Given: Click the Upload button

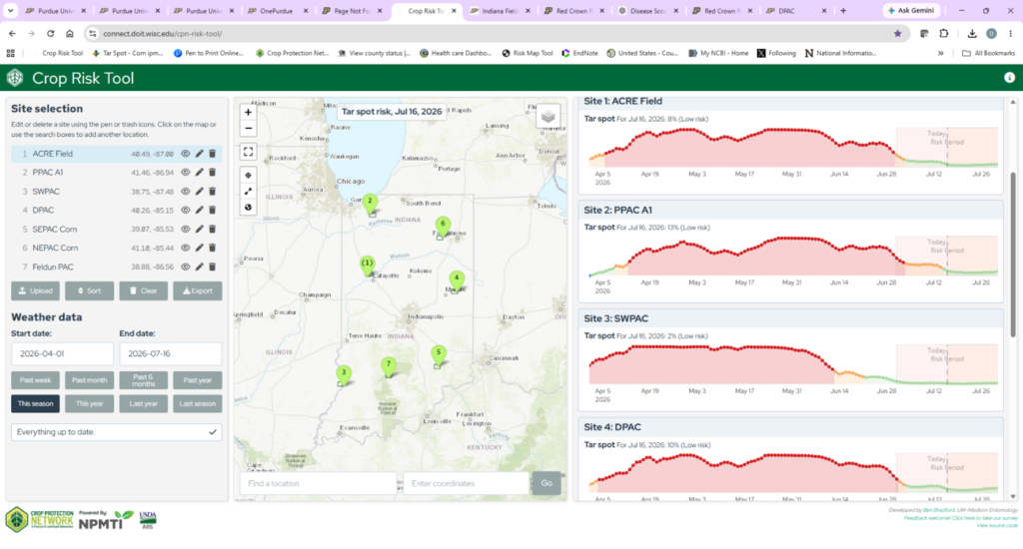Looking at the screenshot, I should (35, 290).
